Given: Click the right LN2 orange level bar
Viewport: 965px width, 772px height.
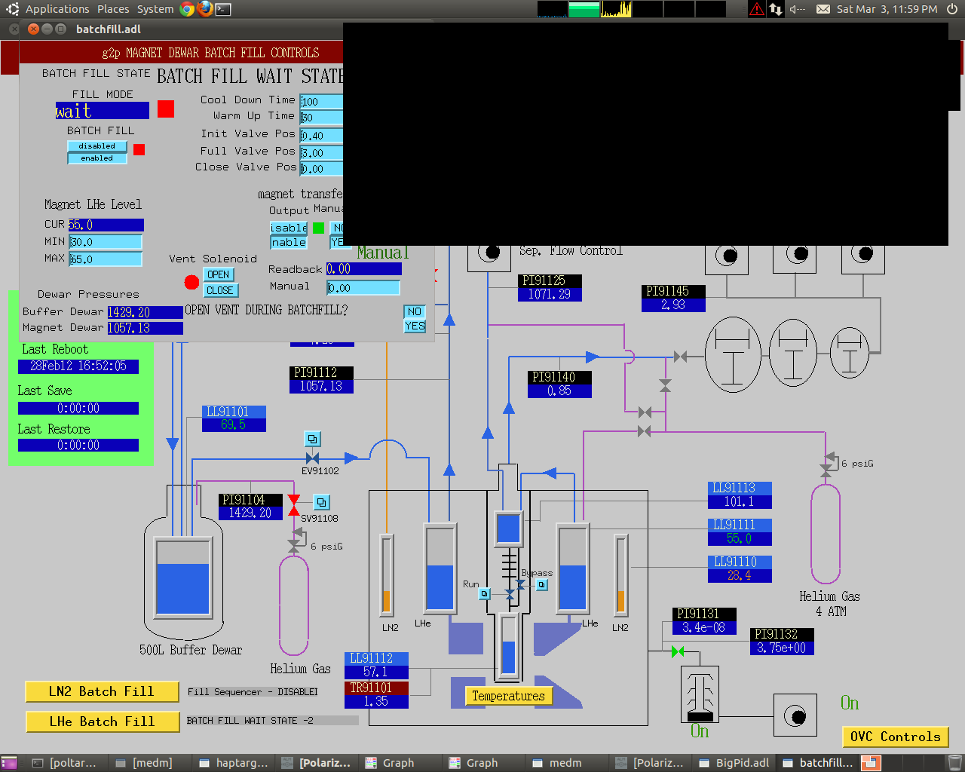Looking at the screenshot, I should [620, 574].
